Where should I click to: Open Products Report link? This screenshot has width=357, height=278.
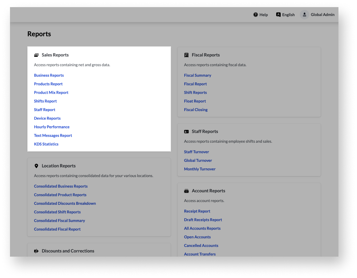click(48, 84)
